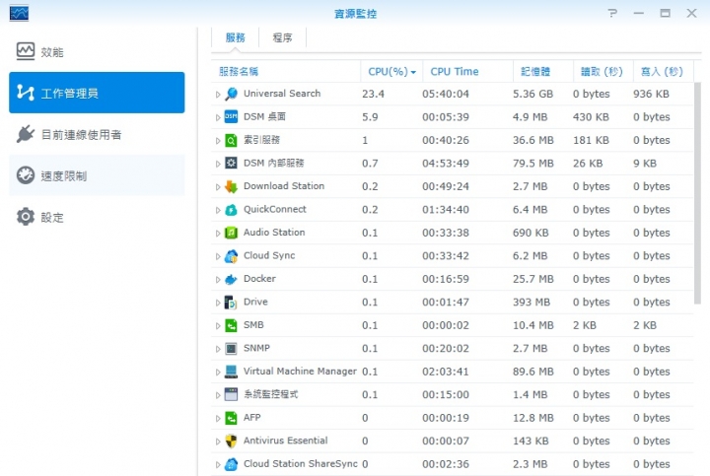Expand the Universal Search service row
Image resolution: width=710 pixels, height=476 pixels.
click(218, 94)
